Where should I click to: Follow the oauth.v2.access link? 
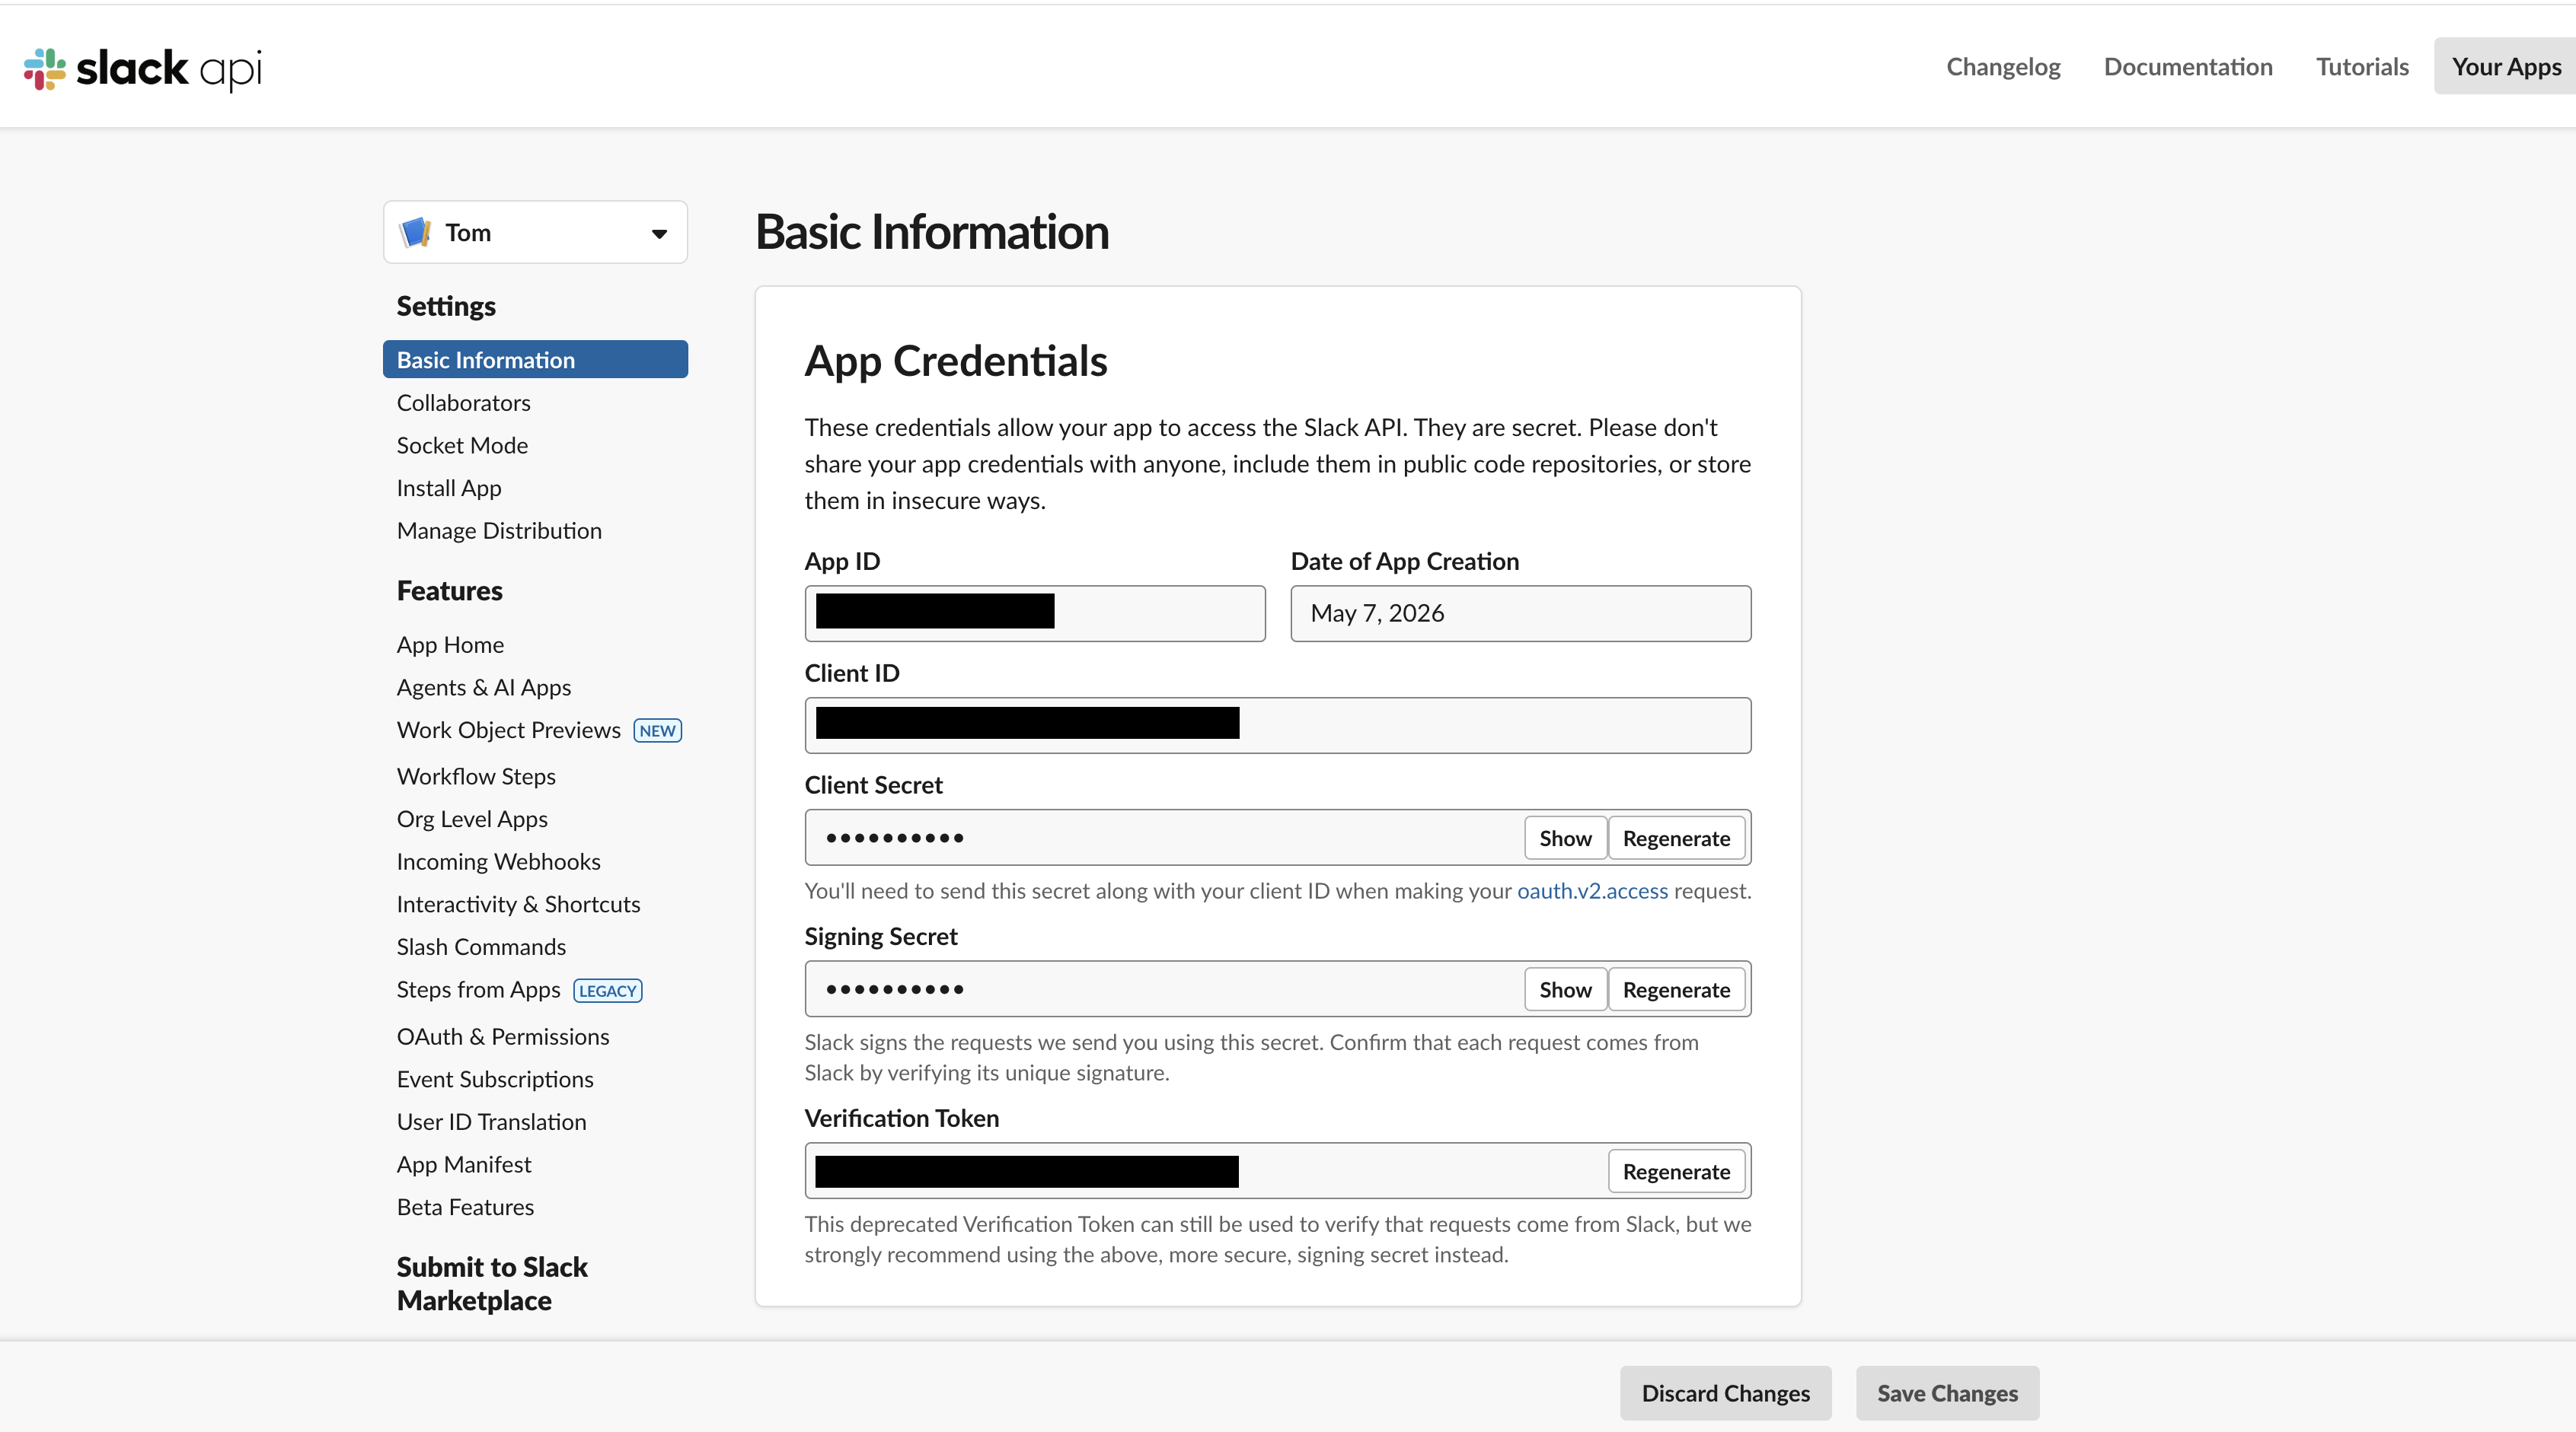point(1592,891)
